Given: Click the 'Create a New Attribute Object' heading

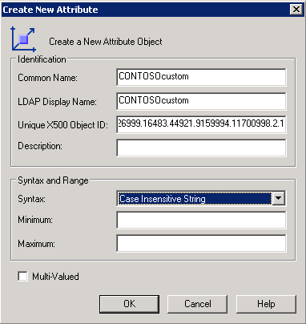Looking at the screenshot, I should click(106, 42).
